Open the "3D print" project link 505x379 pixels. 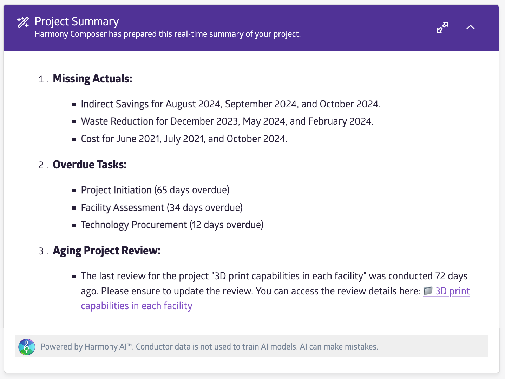(452, 291)
